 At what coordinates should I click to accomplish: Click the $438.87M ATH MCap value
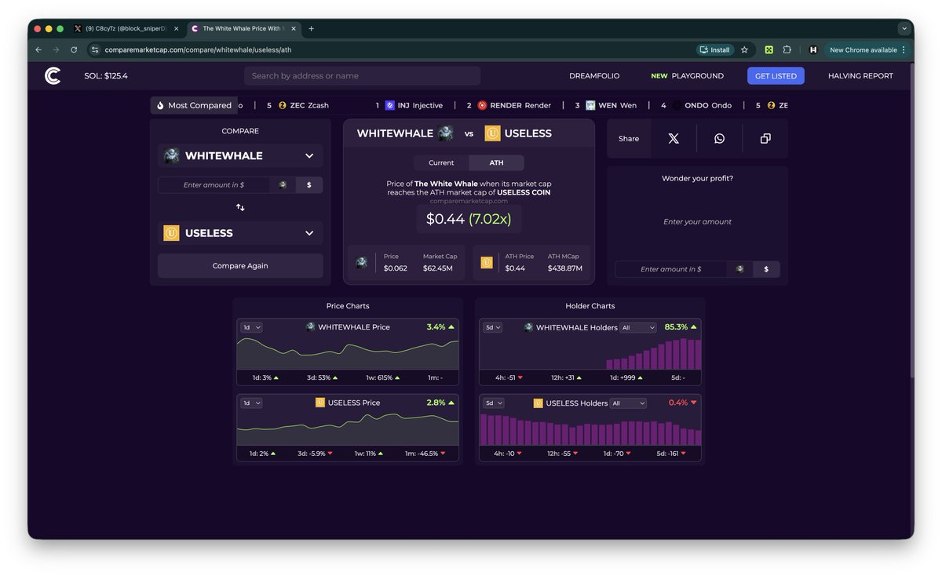(x=565, y=268)
